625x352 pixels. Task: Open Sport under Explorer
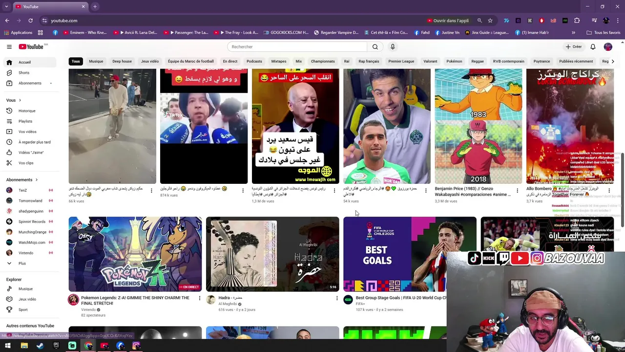tap(30, 309)
